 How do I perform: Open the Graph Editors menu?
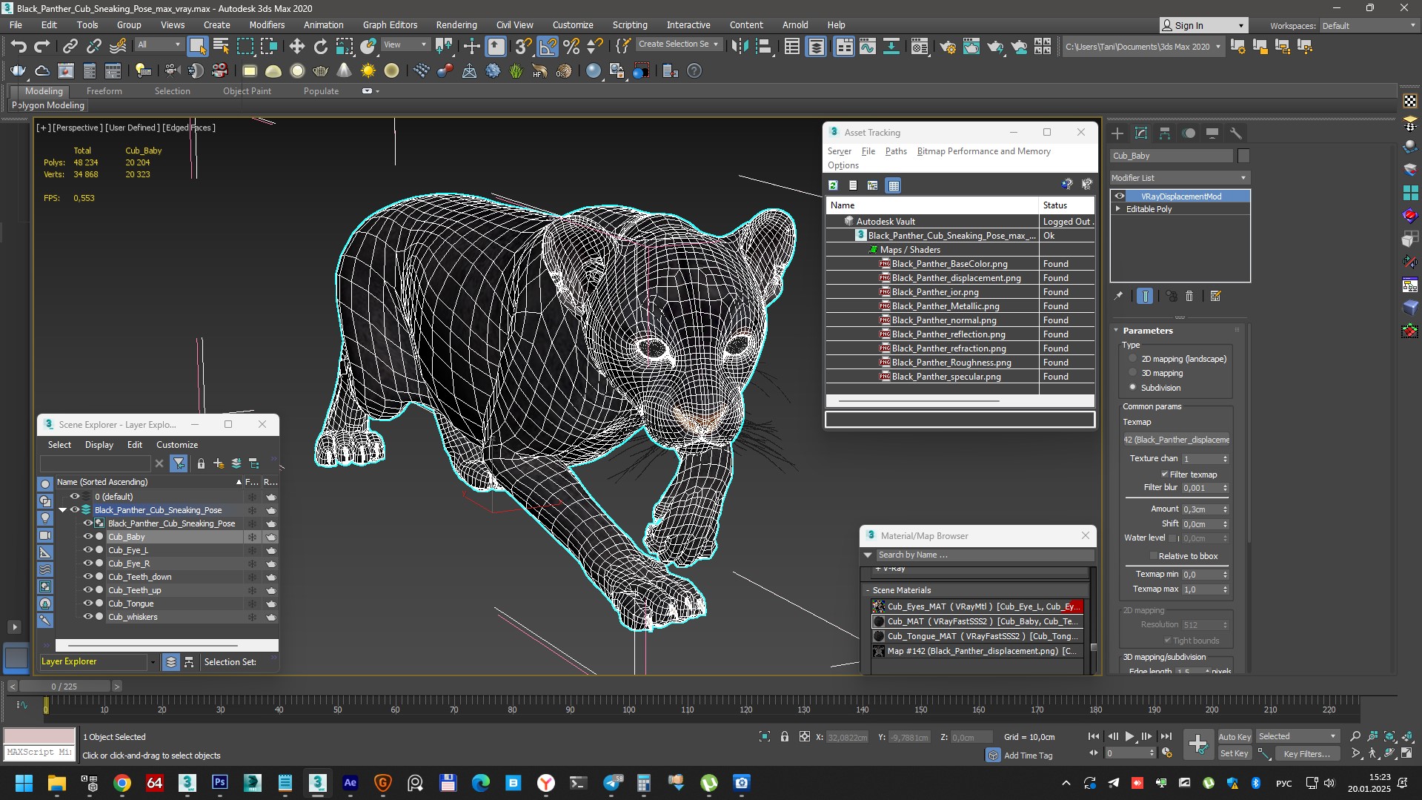(390, 24)
